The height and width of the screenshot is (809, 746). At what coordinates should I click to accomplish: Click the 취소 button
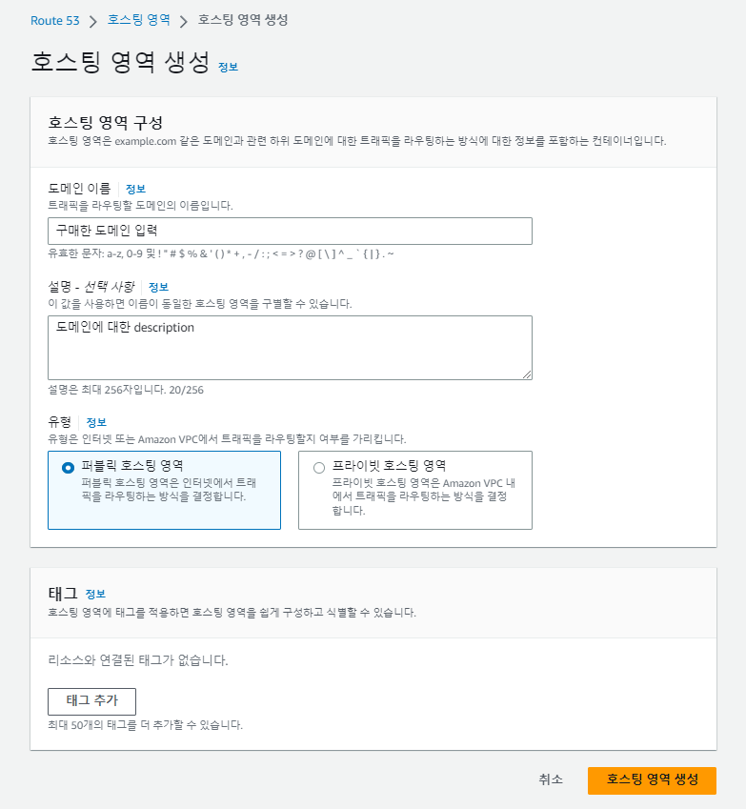pyautogui.click(x=551, y=779)
